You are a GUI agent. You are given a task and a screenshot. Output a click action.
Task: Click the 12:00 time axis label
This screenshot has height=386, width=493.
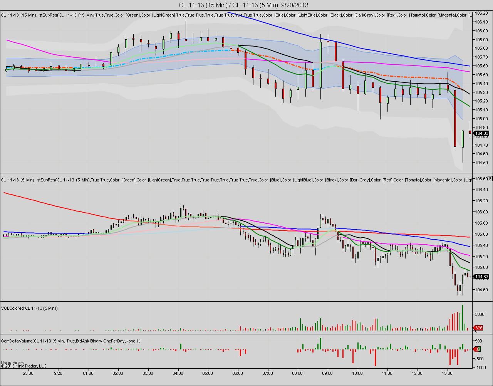click(x=417, y=373)
